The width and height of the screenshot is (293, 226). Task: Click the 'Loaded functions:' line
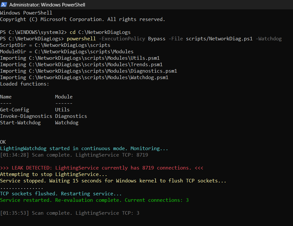click(x=25, y=84)
